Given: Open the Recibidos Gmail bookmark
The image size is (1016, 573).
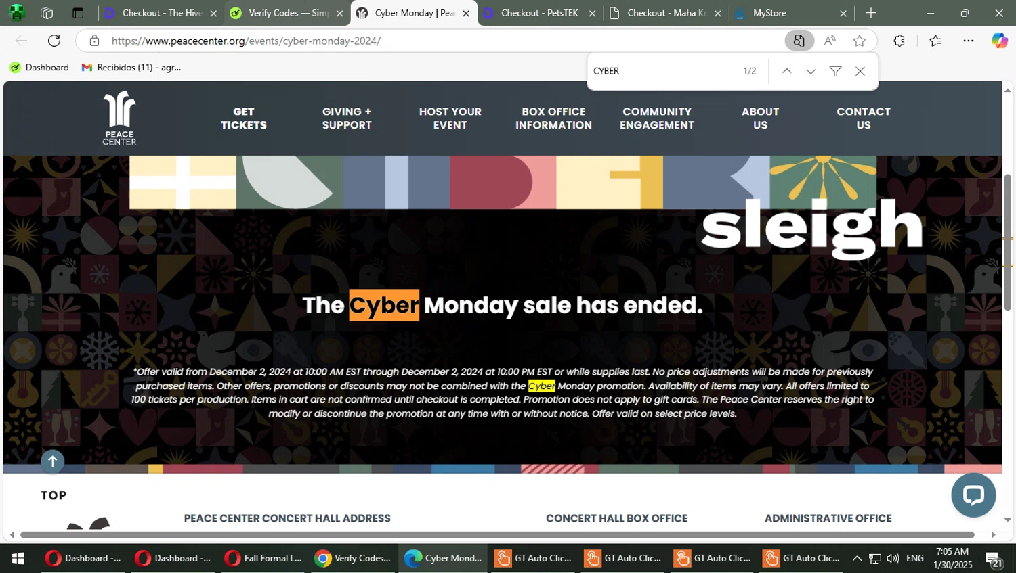Looking at the screenshot, I should tap(131, 67).
